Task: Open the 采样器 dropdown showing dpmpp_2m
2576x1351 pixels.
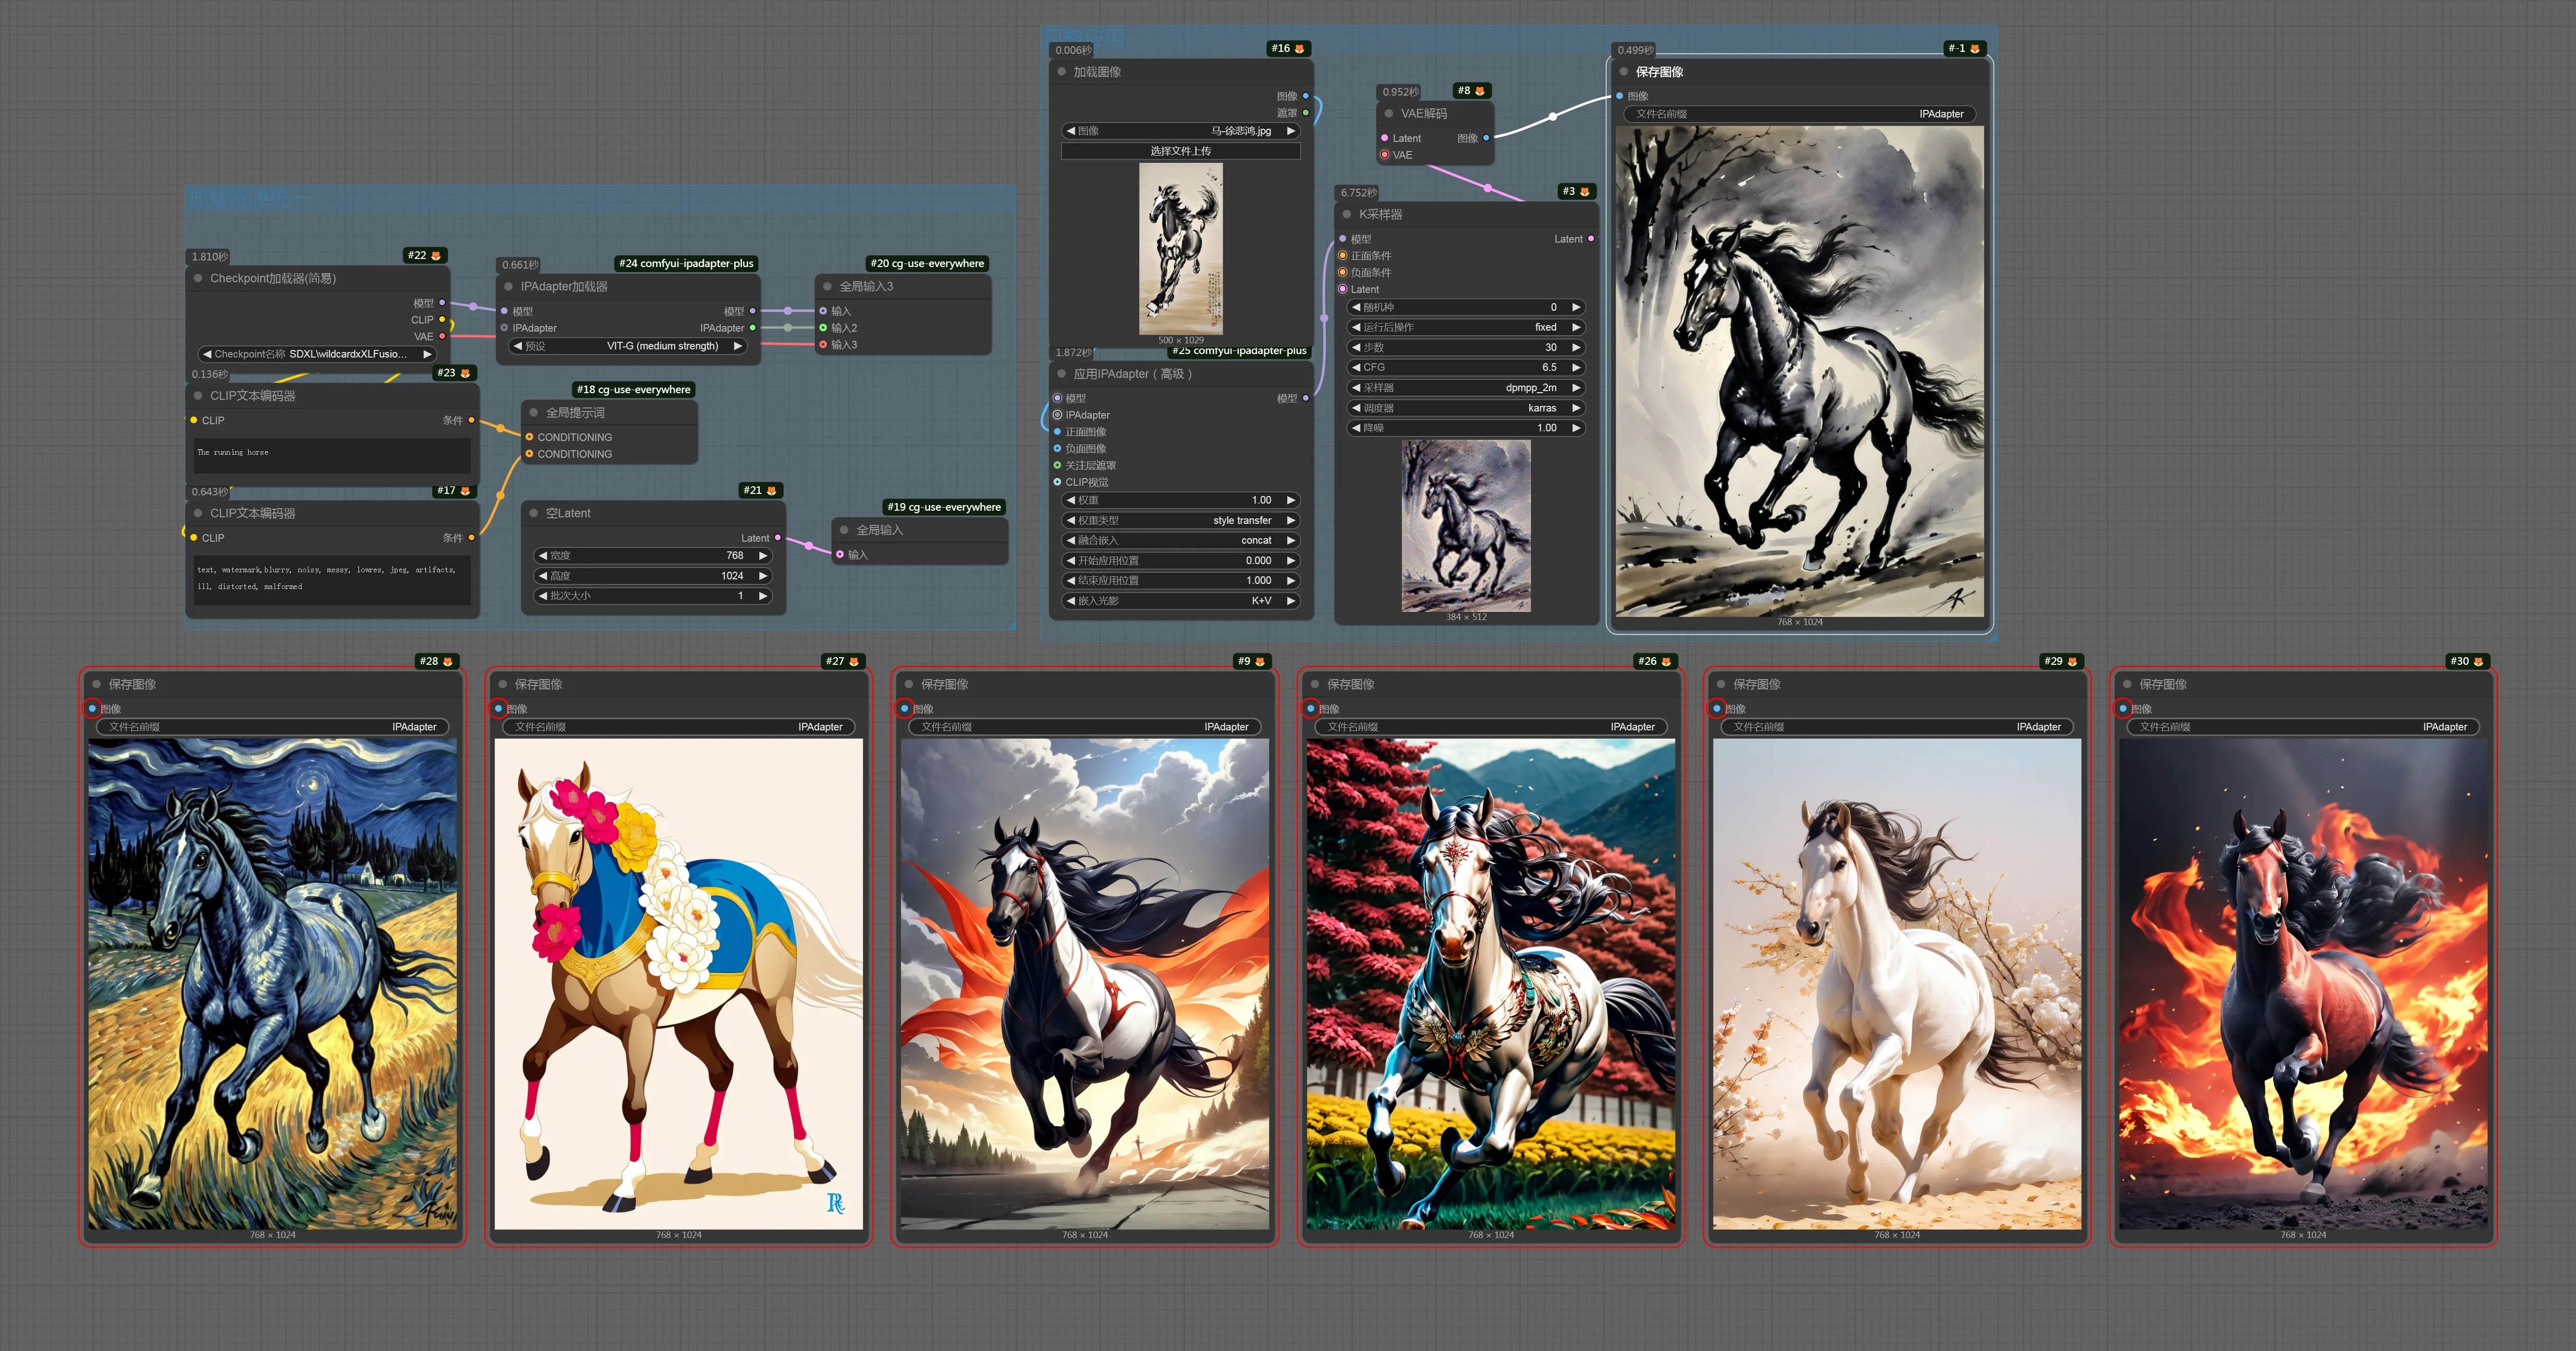Action: (1467, 388)
